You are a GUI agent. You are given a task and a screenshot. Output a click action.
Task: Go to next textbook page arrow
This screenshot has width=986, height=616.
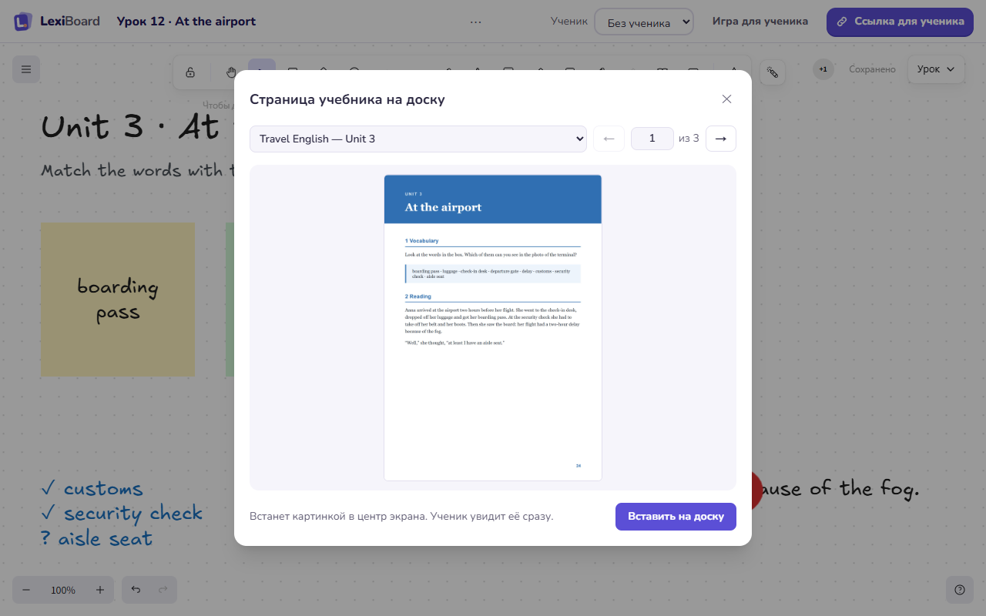pos(721,139)
